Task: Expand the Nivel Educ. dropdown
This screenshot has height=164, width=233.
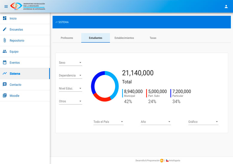Action: coord(70,88)
